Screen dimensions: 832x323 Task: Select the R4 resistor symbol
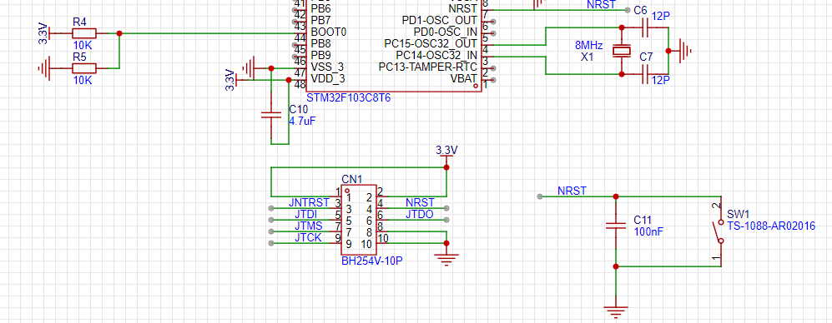tap(84, 33)
